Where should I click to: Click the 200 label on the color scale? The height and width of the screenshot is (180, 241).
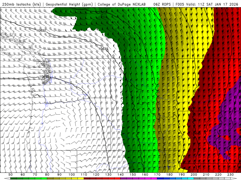pos(194,175)
